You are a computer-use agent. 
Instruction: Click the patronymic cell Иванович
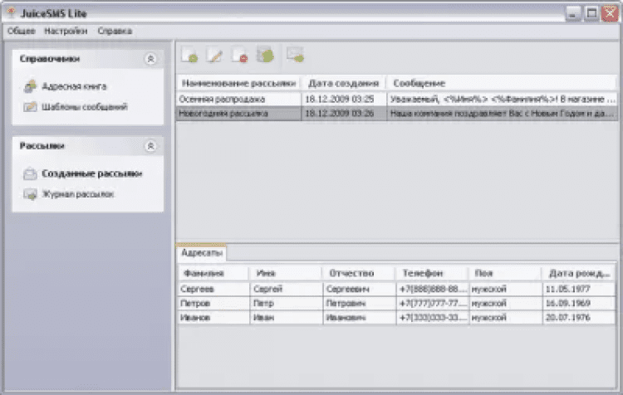360,318
